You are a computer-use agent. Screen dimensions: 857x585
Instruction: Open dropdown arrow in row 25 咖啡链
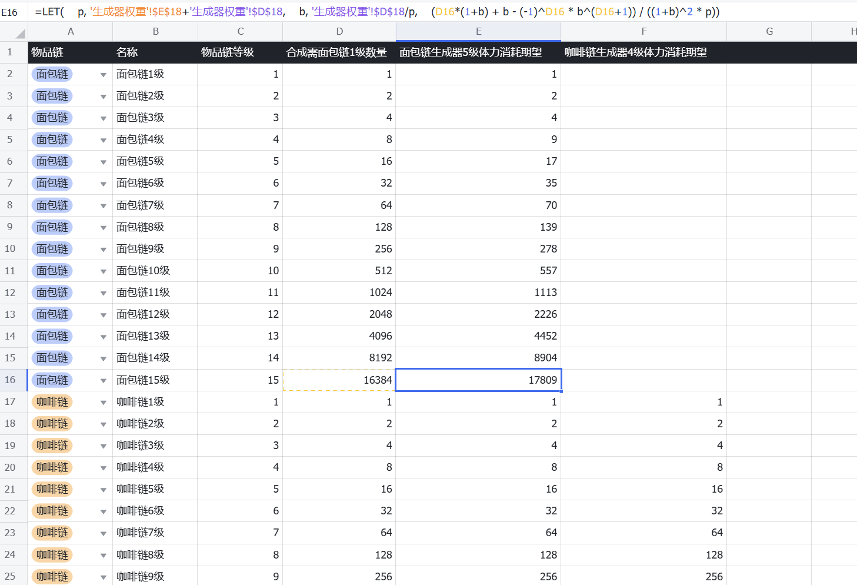104,577
